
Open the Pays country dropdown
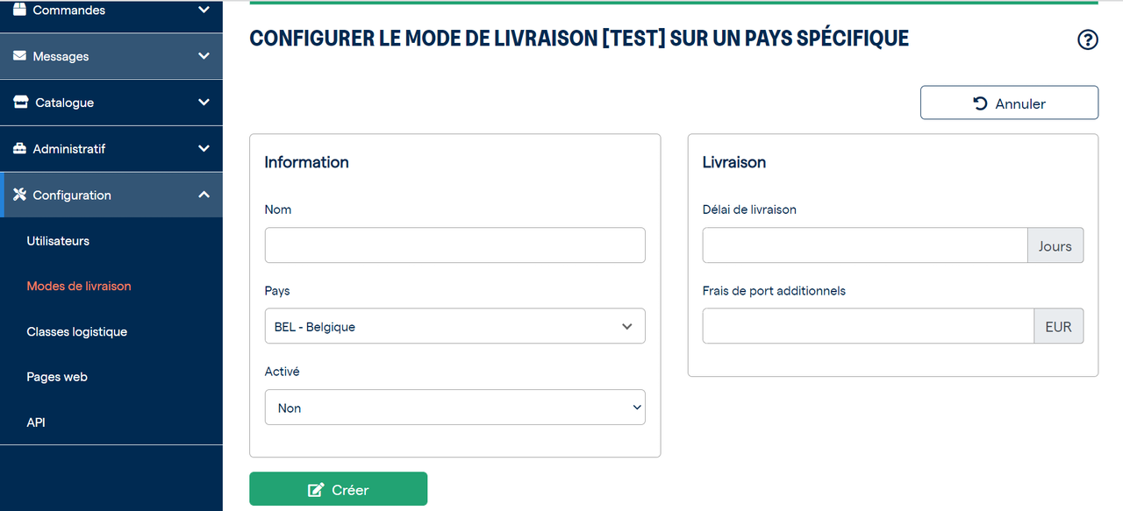tap(454, 326)
